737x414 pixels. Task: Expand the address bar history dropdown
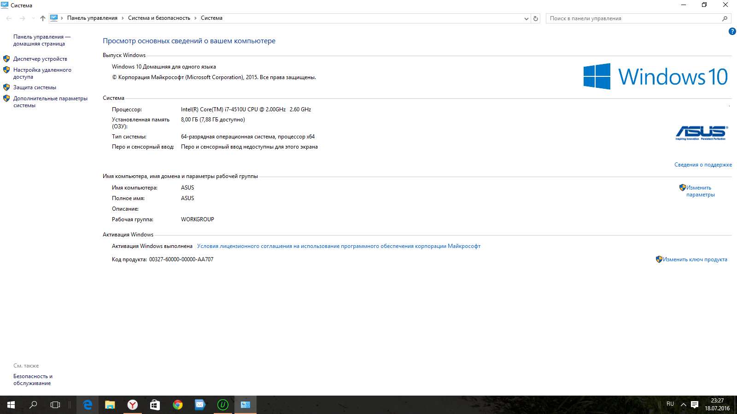tap(526, 18)
